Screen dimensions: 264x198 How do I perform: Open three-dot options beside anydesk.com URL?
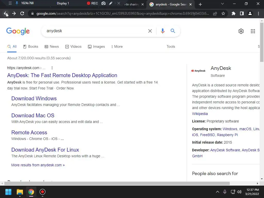[52, 68]
